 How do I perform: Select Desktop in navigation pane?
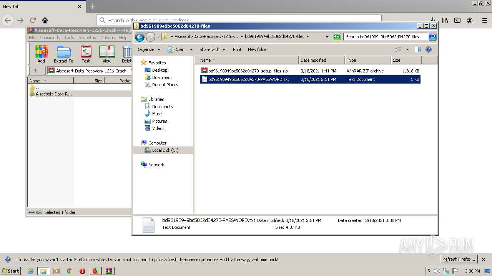pos(160,70)
